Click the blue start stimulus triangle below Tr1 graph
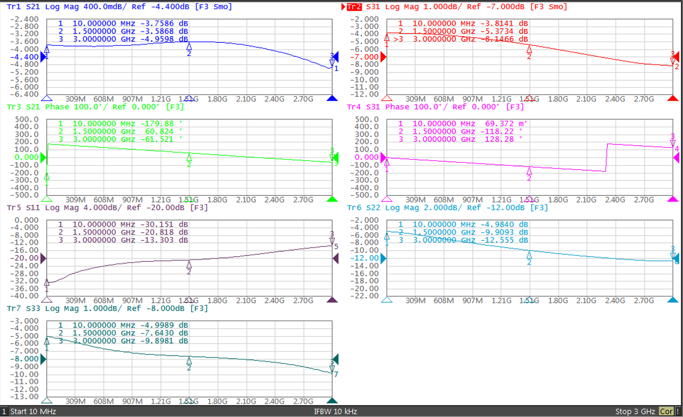The image size is (683, 417). (x=47, y=98)
